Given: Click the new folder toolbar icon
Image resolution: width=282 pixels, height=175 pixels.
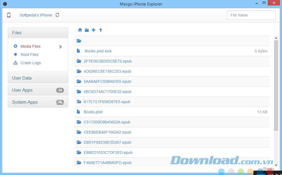Looking at the screenshot, I should coord(87,30).
